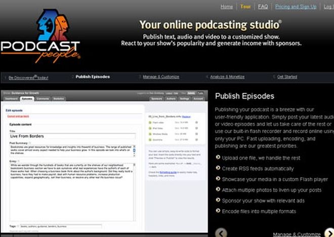This screenshot has height=237, width=334.
Task: Open the Home link in top navigation
Action: point(226,7)
